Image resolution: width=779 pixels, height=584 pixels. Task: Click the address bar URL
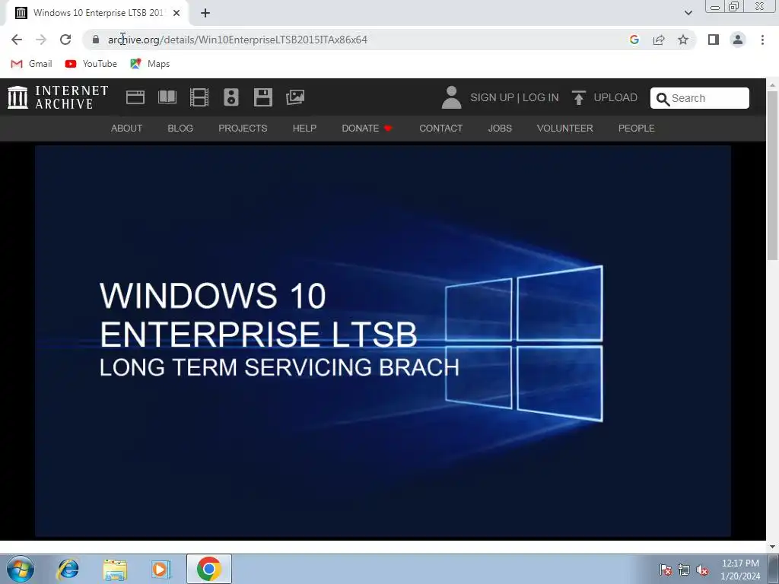pyautogui.click(x=237, y=40)
